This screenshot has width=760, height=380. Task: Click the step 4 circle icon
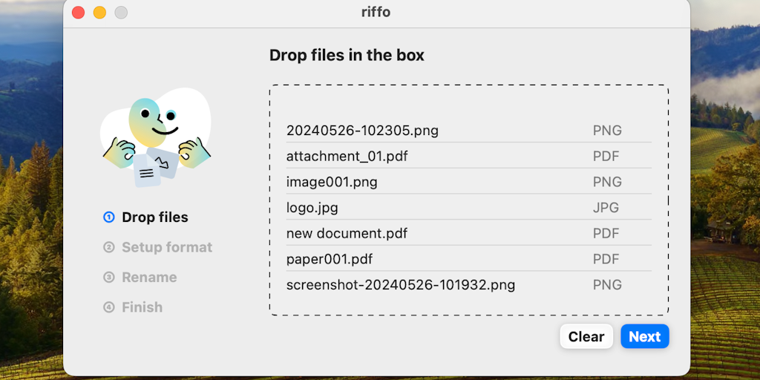tap(109, 307)
